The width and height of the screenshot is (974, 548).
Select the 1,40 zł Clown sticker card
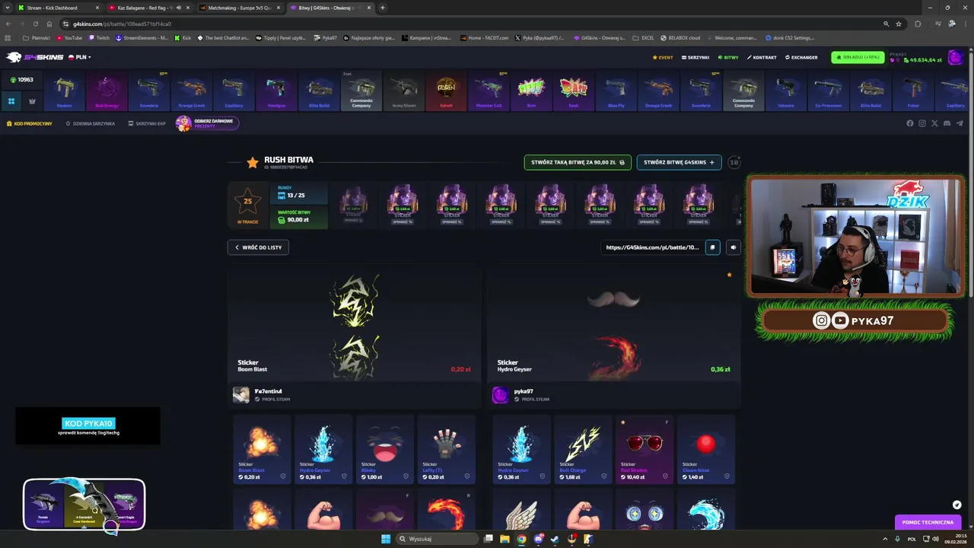706,450
